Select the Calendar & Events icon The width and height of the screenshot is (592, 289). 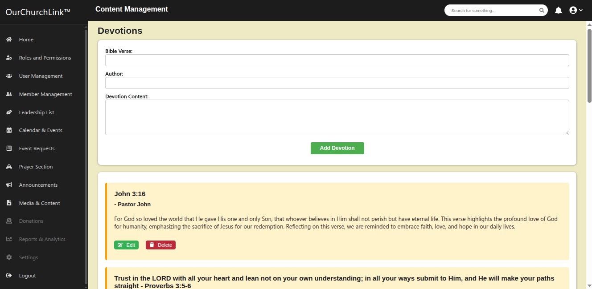(9, 130)
